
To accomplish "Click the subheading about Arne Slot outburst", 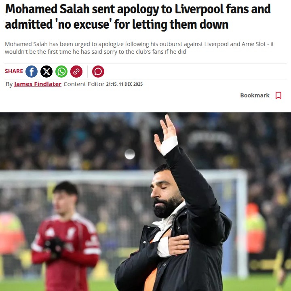I will click(x=139, y=48).
